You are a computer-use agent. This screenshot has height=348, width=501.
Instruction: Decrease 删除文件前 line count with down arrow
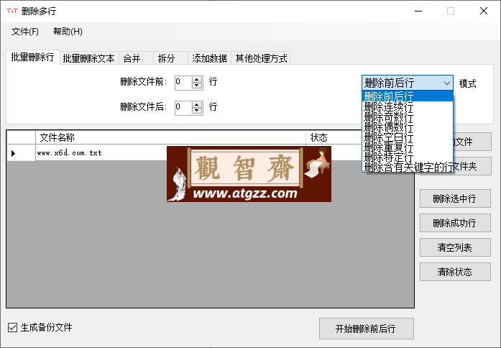pyautogui.click(x=197, y=86)
